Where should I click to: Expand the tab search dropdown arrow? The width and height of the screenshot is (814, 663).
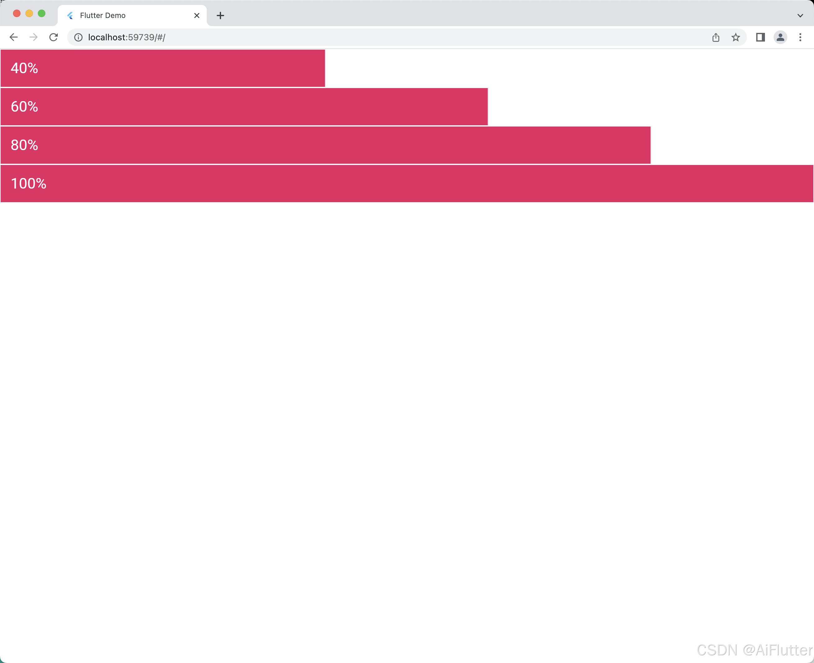[800, 16]
